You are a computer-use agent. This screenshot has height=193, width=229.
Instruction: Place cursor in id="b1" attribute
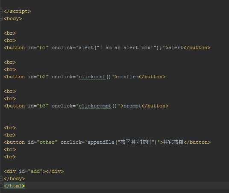38,48
